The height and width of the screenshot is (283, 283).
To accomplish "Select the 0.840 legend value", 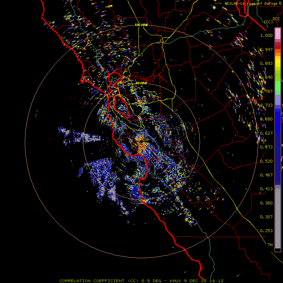I will point(266,77).
